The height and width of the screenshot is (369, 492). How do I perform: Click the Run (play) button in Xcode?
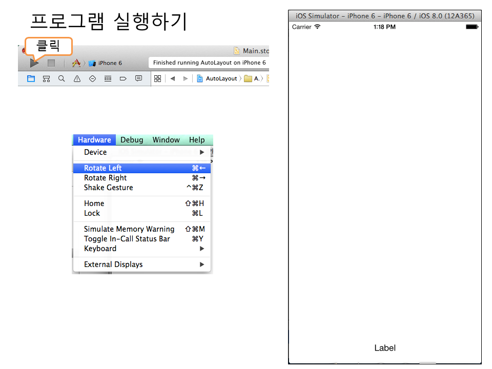(34, 63)
